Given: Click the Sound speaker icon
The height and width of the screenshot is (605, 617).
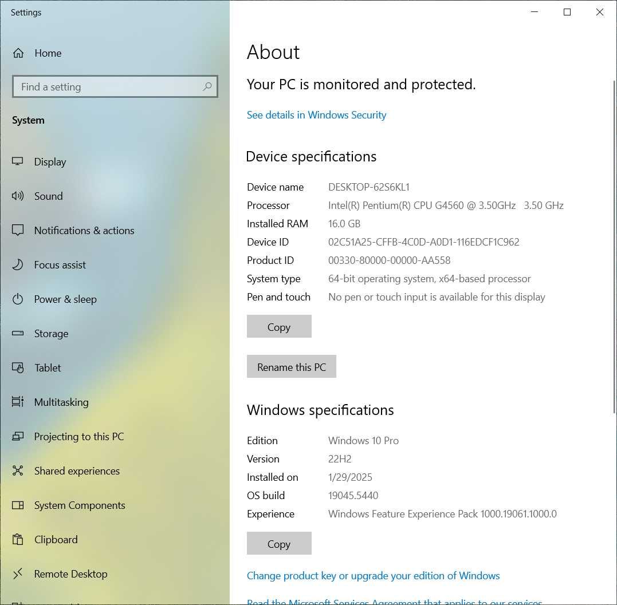Looking at the screenshot, I should (x=18, y=196).
